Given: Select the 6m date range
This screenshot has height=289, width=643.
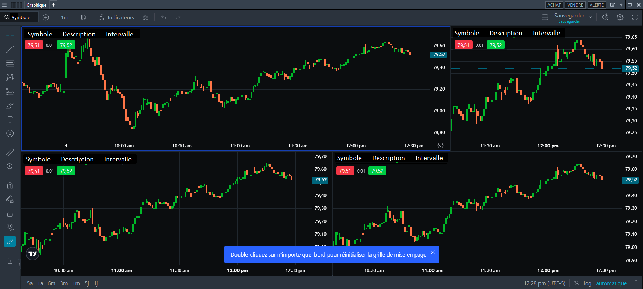Looking at the screenshot, I should [51, 283].
